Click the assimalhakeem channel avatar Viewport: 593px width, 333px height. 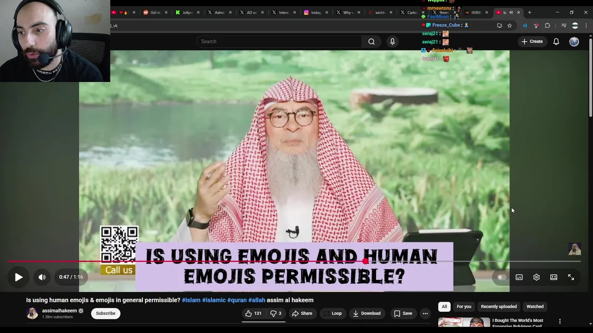[x=32, y=314]
